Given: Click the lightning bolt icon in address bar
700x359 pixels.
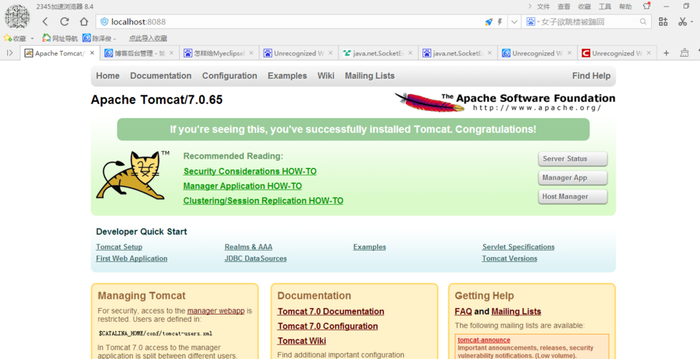Looking at the screenshot, I should (x=500, y=22).
